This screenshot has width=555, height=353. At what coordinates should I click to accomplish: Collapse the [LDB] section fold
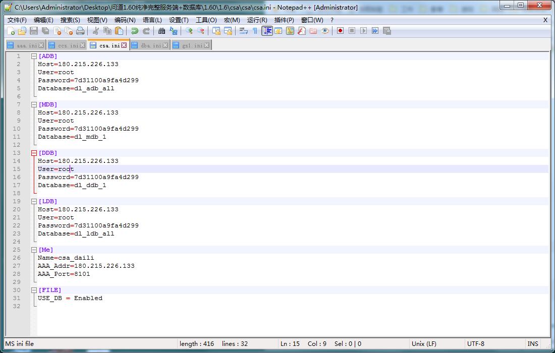34,202
